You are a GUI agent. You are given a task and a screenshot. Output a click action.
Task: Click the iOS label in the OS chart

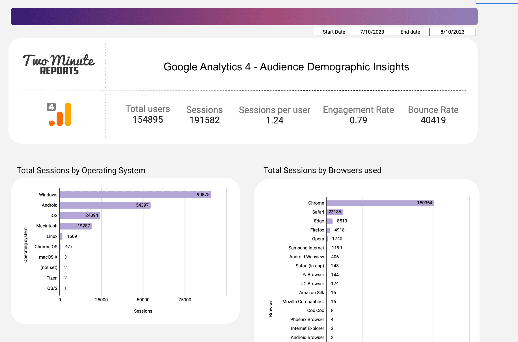tap(53, 215)
